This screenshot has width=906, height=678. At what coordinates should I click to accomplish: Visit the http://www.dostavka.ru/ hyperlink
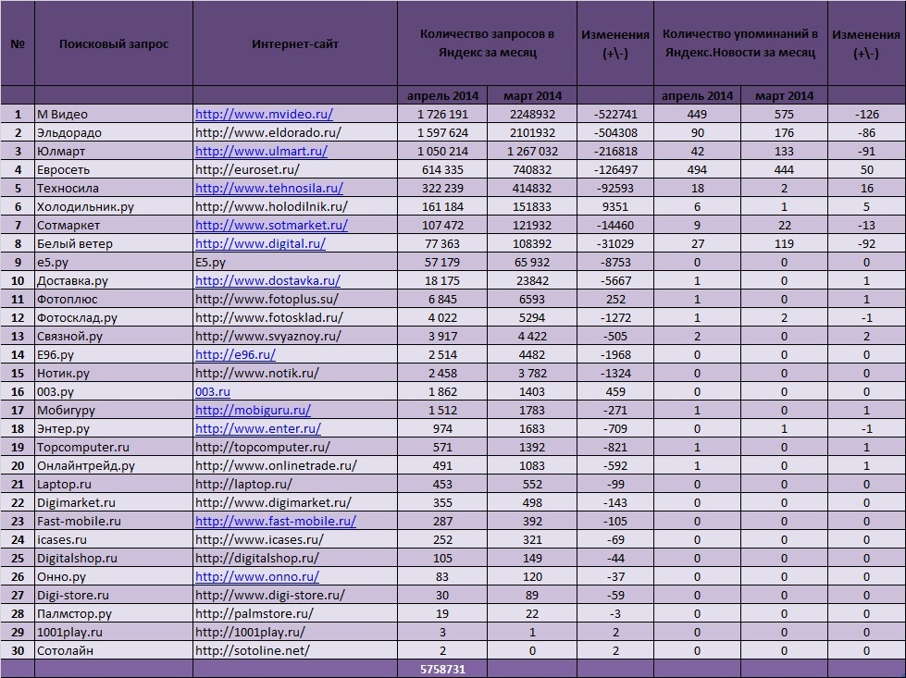point(267,280)
